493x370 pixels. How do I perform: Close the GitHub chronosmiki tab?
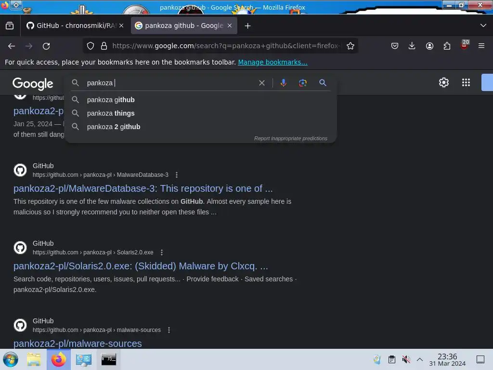121,26
